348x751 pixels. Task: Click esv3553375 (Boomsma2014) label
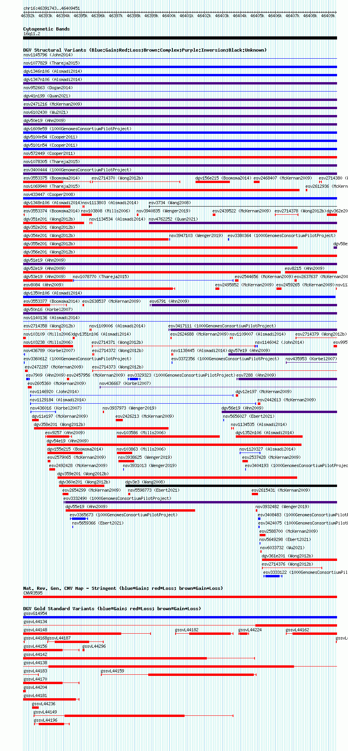pos(52,178)
